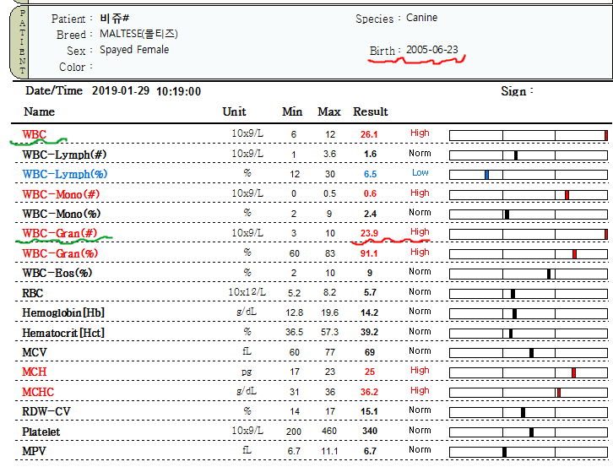Click the Platelet range indicator bar
Screen dimensions: 613x467
tap(529, 432)
